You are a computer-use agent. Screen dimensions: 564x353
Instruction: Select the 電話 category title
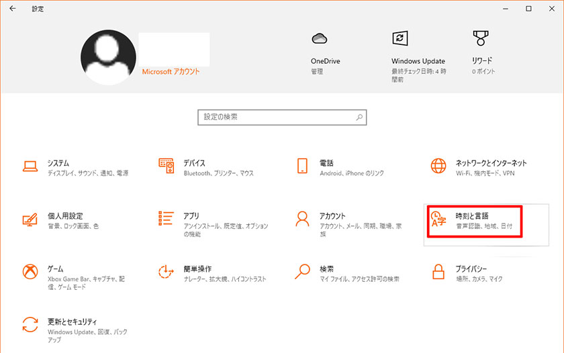click(x=326, y=163)
